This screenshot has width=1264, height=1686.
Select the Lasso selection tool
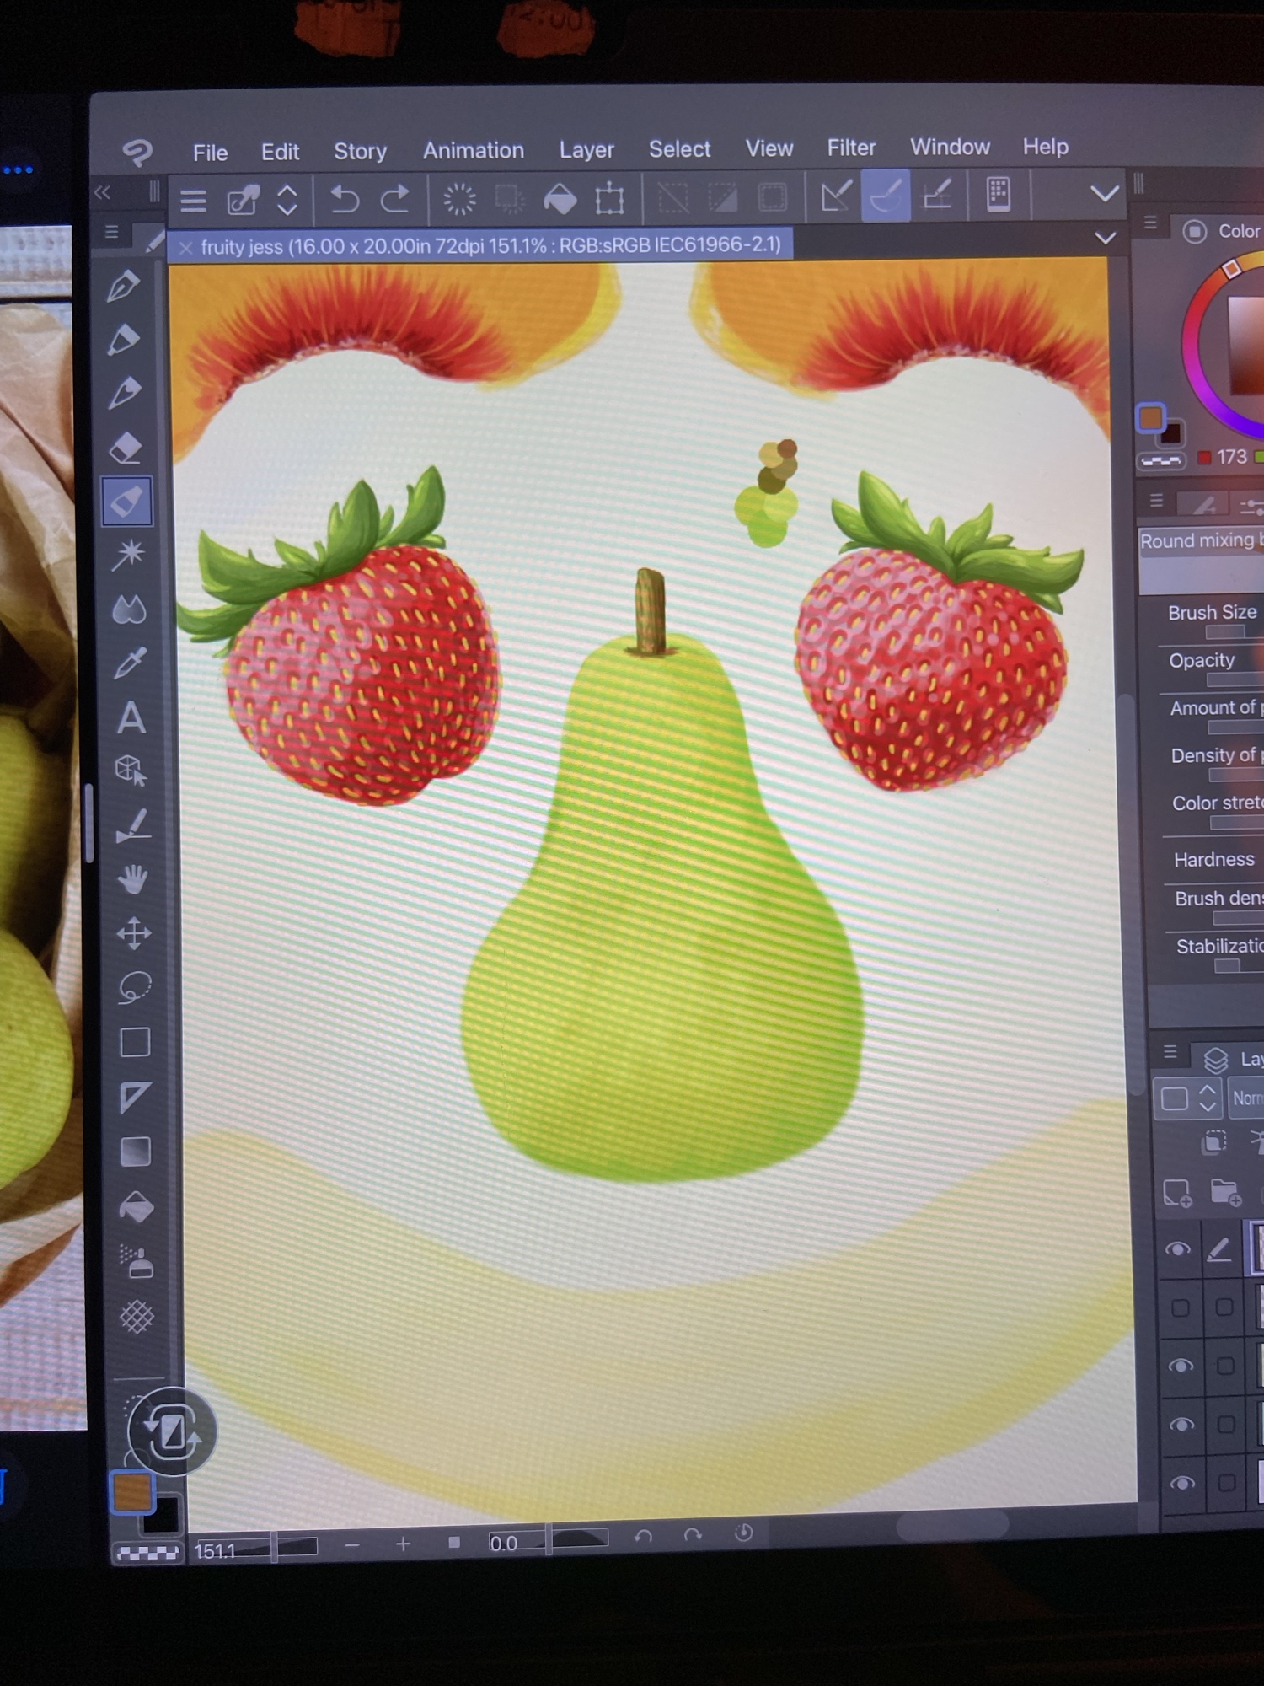point(134,987)
